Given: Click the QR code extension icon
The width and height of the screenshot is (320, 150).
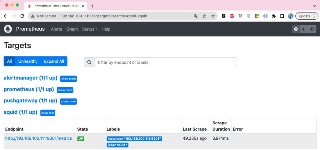Looking at the screenshot, I should [240, 16].
